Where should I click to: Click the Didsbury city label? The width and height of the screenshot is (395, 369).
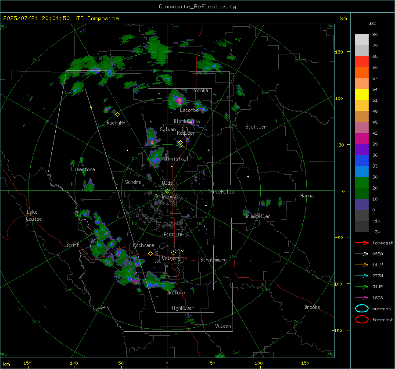pyautogui.click(x=166, y=197)
